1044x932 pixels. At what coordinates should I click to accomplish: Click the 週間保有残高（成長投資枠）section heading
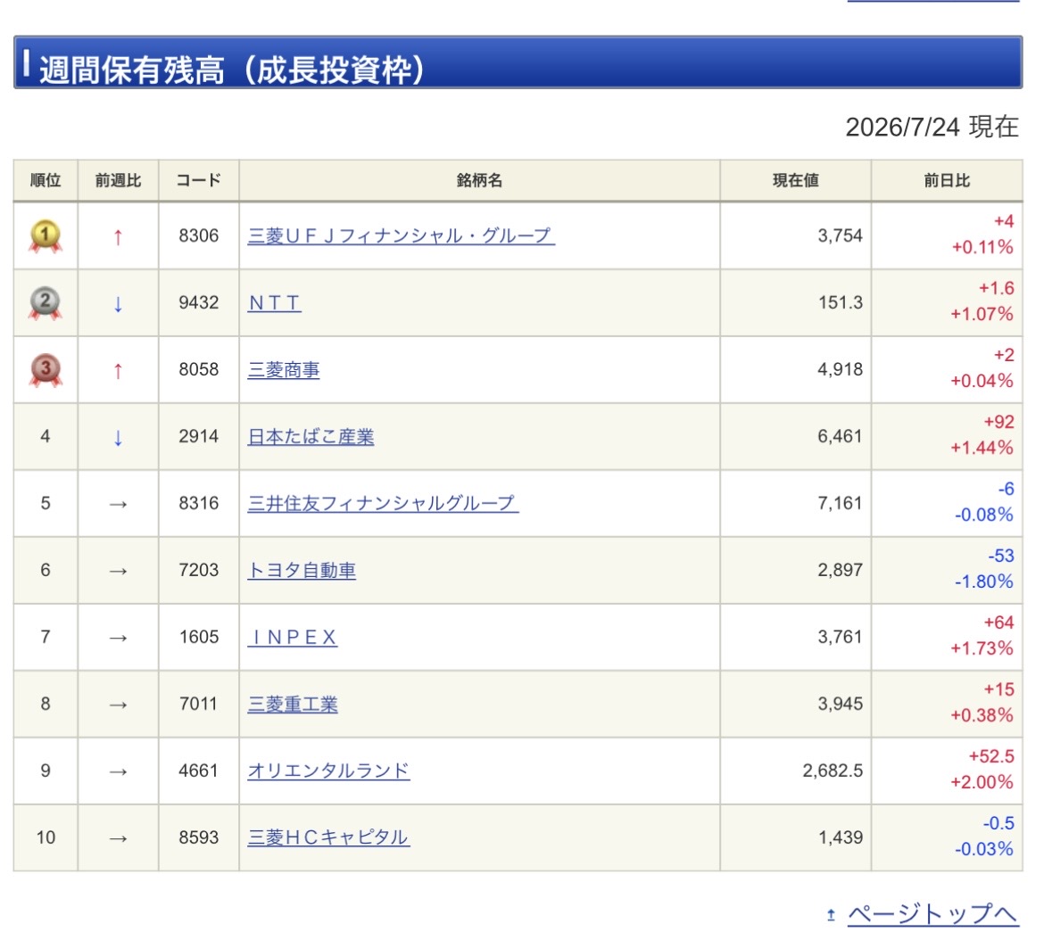point(518,62)
